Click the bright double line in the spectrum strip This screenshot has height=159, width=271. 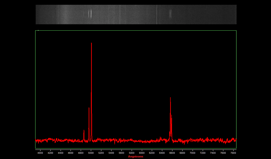click(90, 14)
